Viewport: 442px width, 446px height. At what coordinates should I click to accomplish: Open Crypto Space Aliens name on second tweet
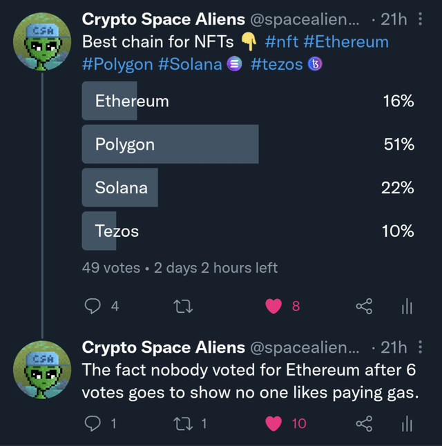[x=163, y=347]
